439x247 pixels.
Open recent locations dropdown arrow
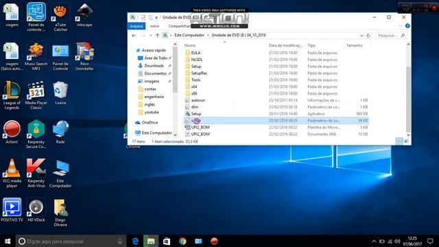(151, 36)
